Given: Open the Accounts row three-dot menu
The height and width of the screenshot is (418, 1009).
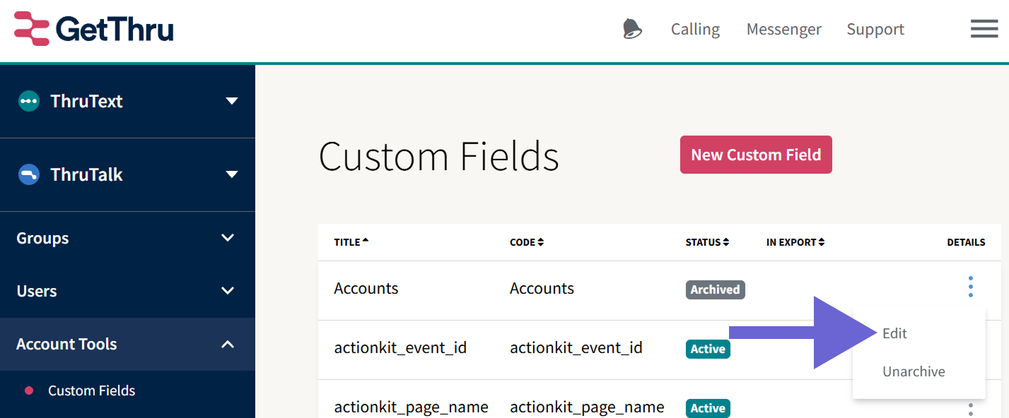Looking at the screenshot, I should [971, 287].
